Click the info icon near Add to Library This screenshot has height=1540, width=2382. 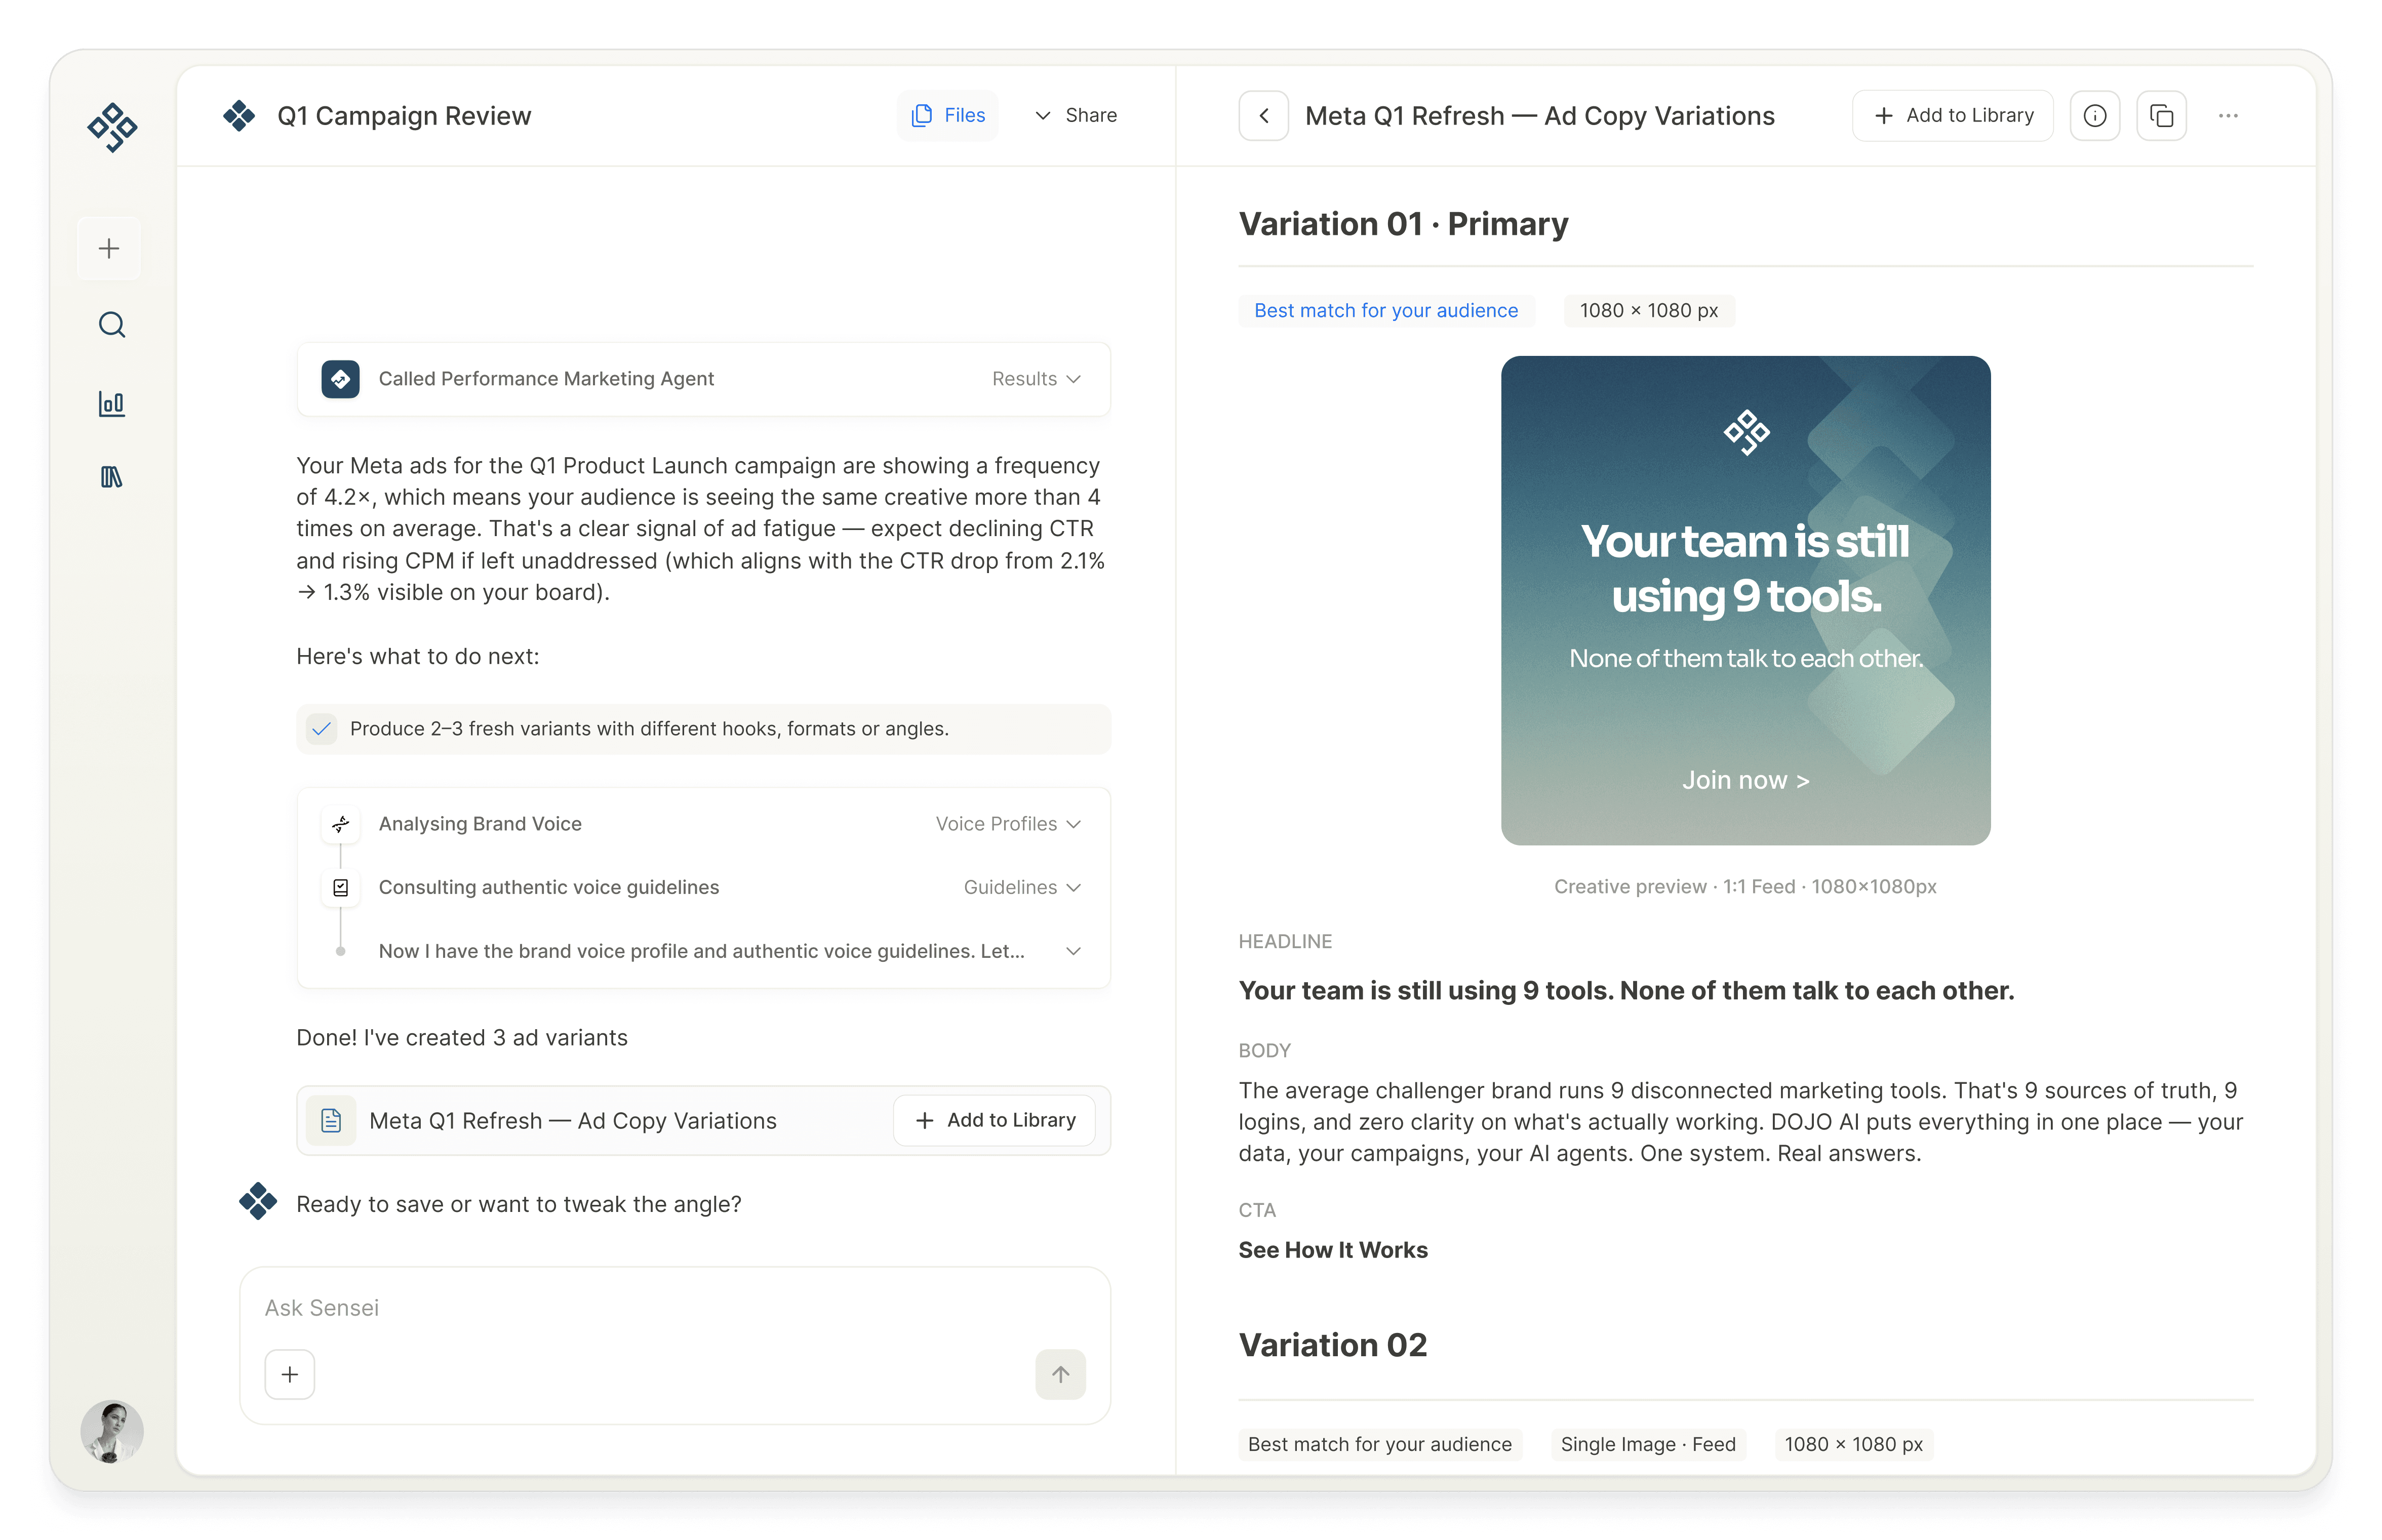(x=2095, y=115)
